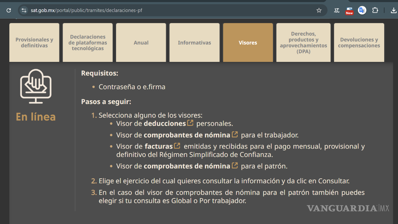Switch to the Anual tab

[x=141, y=42]
